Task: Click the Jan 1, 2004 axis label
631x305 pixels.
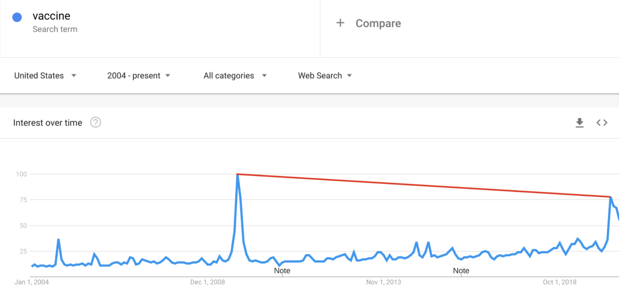Action: coord(31,282)
